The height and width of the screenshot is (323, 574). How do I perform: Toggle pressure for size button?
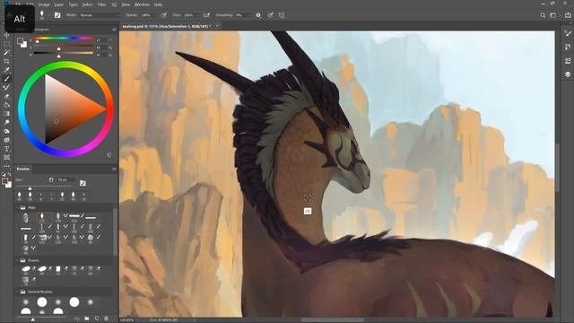pyautogui.click(x=271, y=15)
